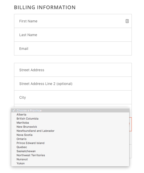Click the contact autofill icon in First Name
144x173 pixels.
(x=127, y=21)
